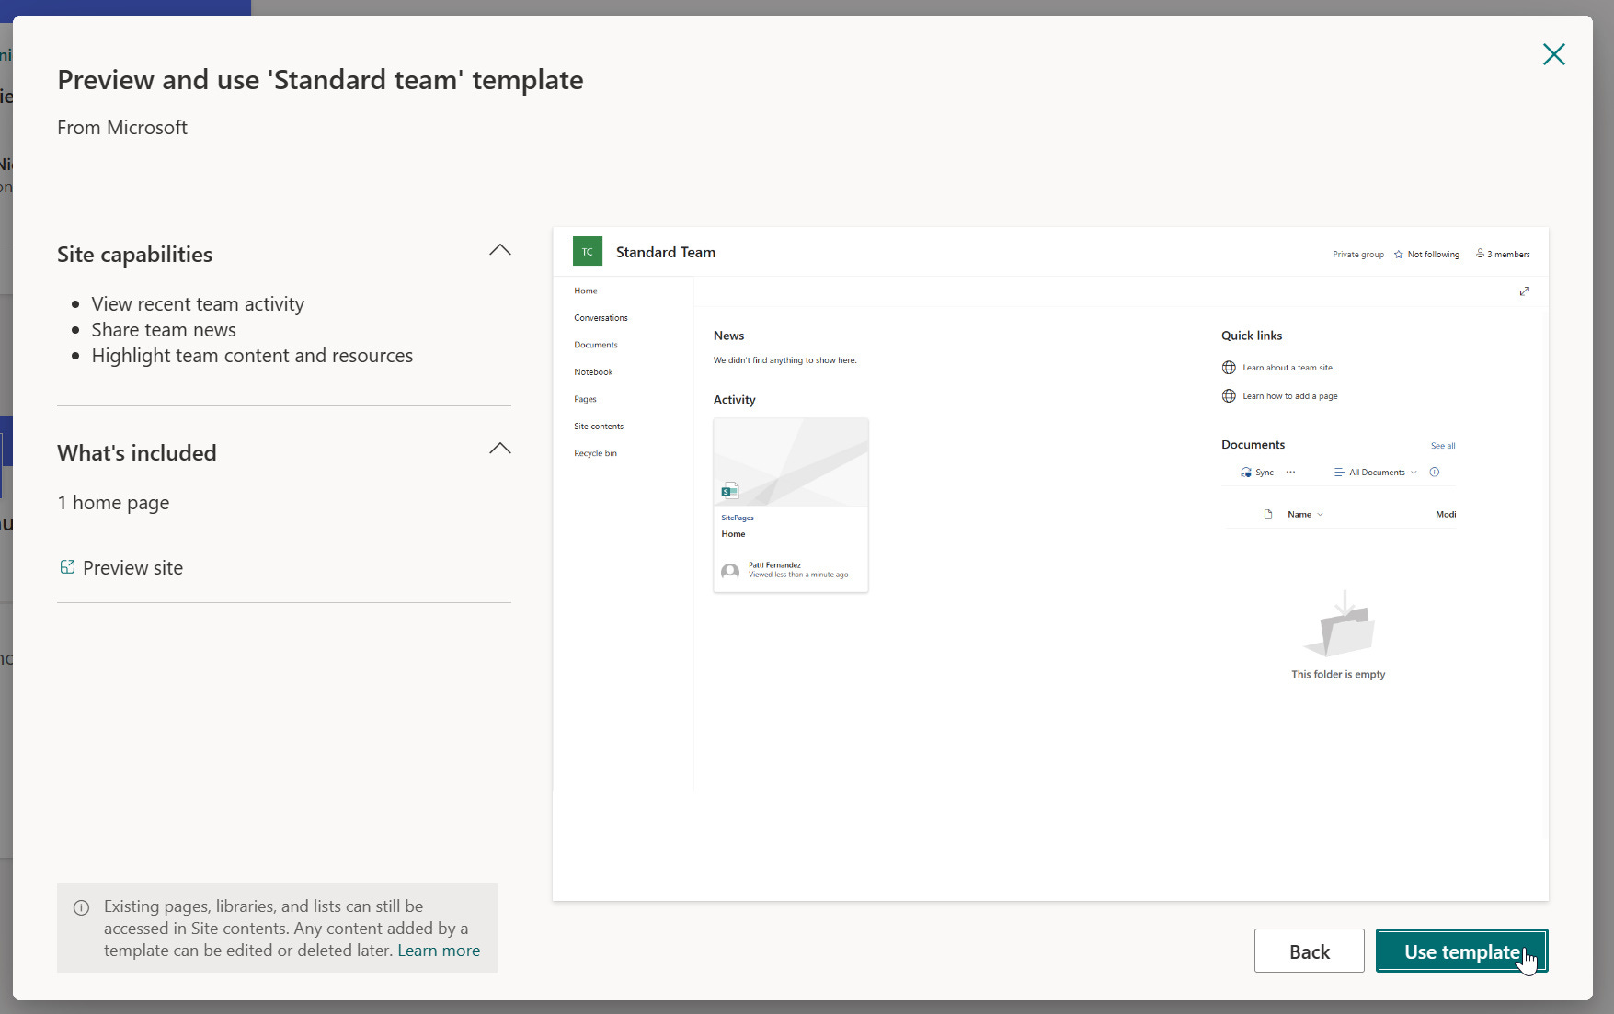The width and height of the screenshot is (1614, 1014).
Task: Click the green TC site logo
Action: pos(587,251)
